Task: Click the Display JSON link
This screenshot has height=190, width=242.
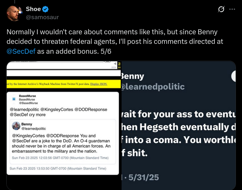Action: [x=99, y=84]
